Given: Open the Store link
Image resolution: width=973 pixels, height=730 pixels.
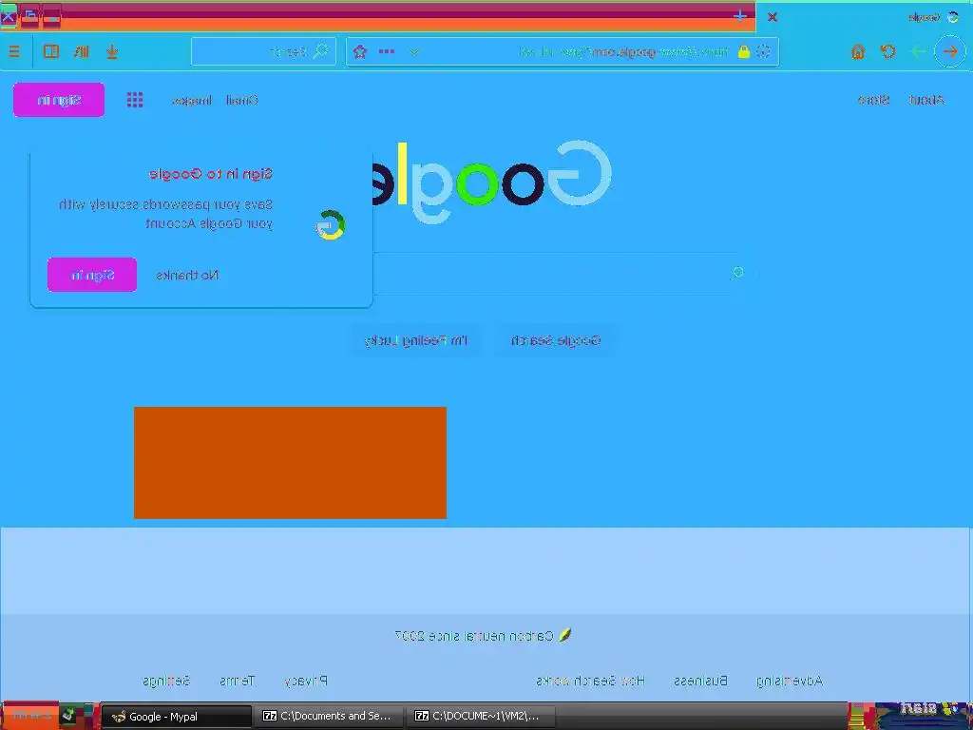Looking at the screenshot, I should (x=874, y=100).
